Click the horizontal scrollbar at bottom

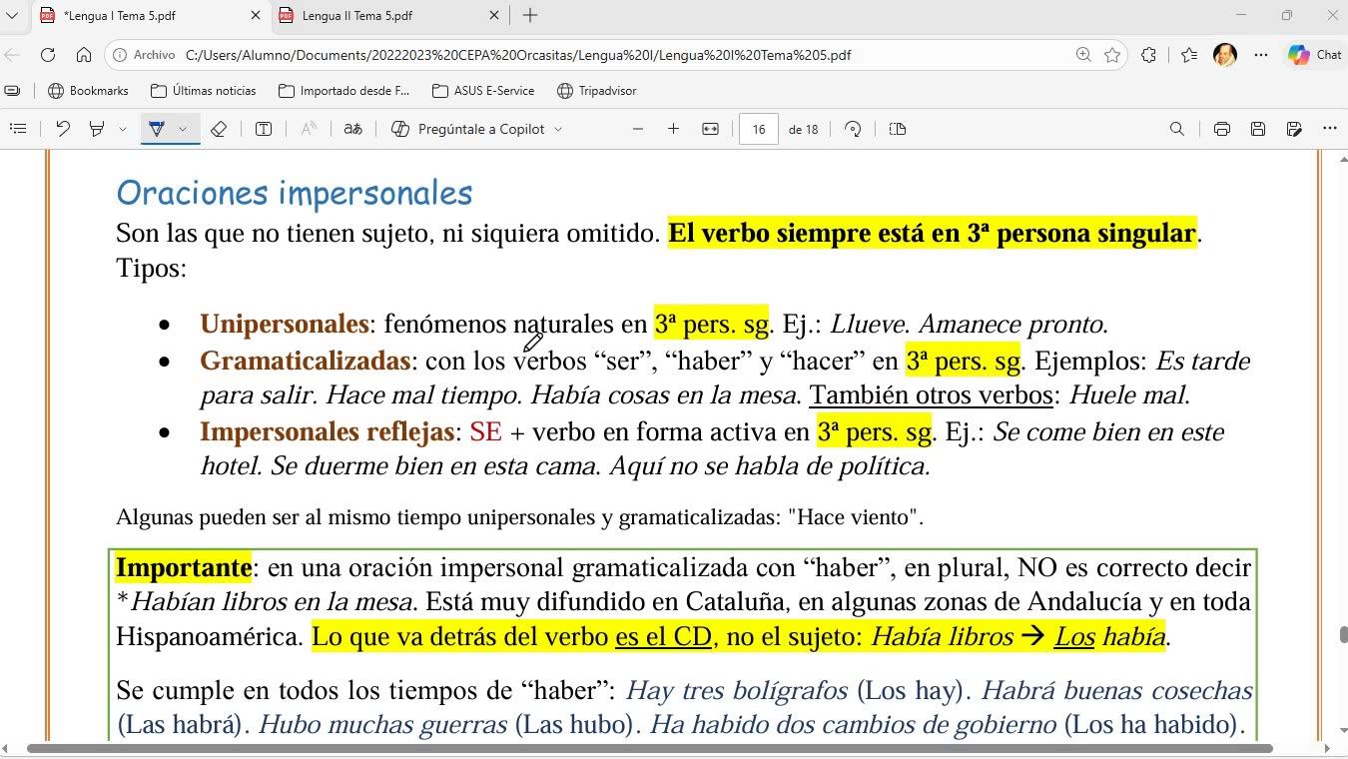pos(649,748)
